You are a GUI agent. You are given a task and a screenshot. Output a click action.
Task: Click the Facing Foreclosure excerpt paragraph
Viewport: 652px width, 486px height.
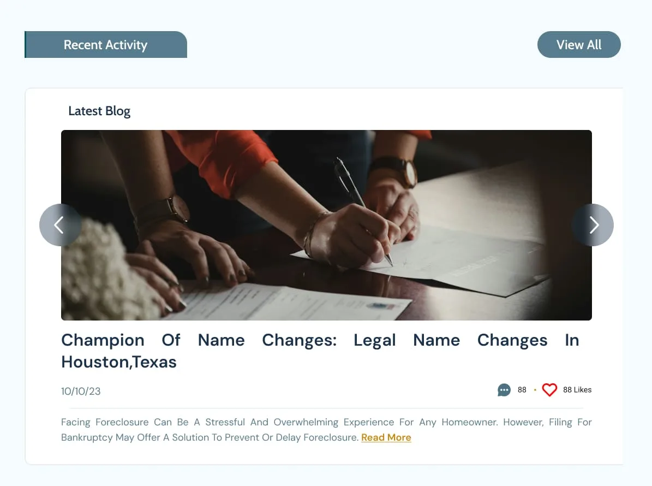(326, 430)
